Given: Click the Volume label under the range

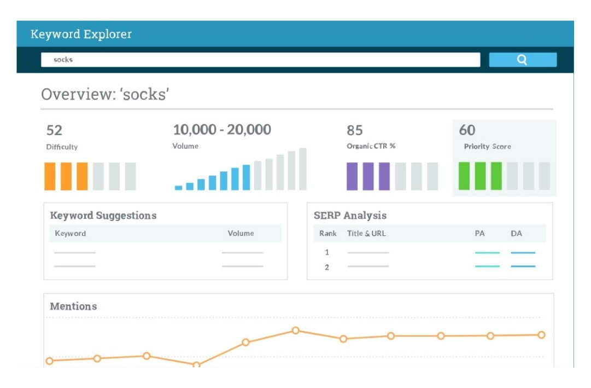Looking at the screenshot, I should (x=185, y=146).
